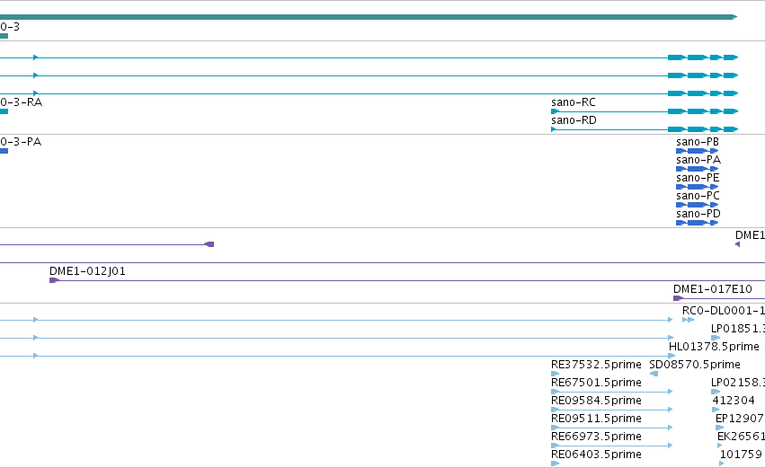
Task: Click the sano-PD protein feature
Action: click(698, 224)
